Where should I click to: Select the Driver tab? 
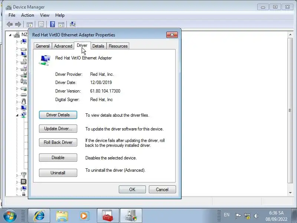point(82,45)
